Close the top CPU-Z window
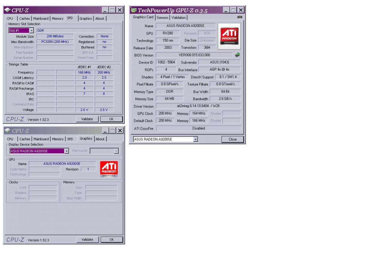The image size is (384, 256). point(119,10)
